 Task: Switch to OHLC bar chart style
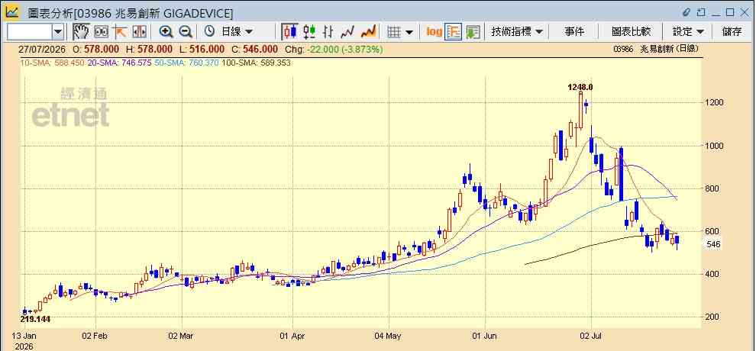click(328, 32)
